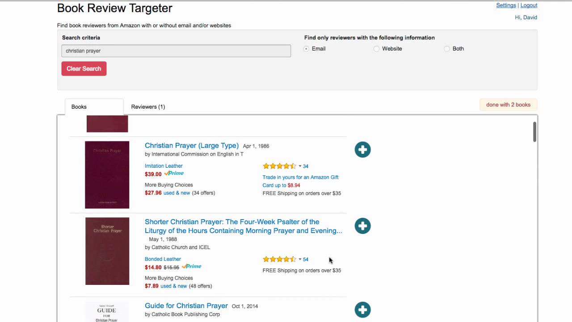Click the Logout link
572x322 pixels.
click(529, 5)
